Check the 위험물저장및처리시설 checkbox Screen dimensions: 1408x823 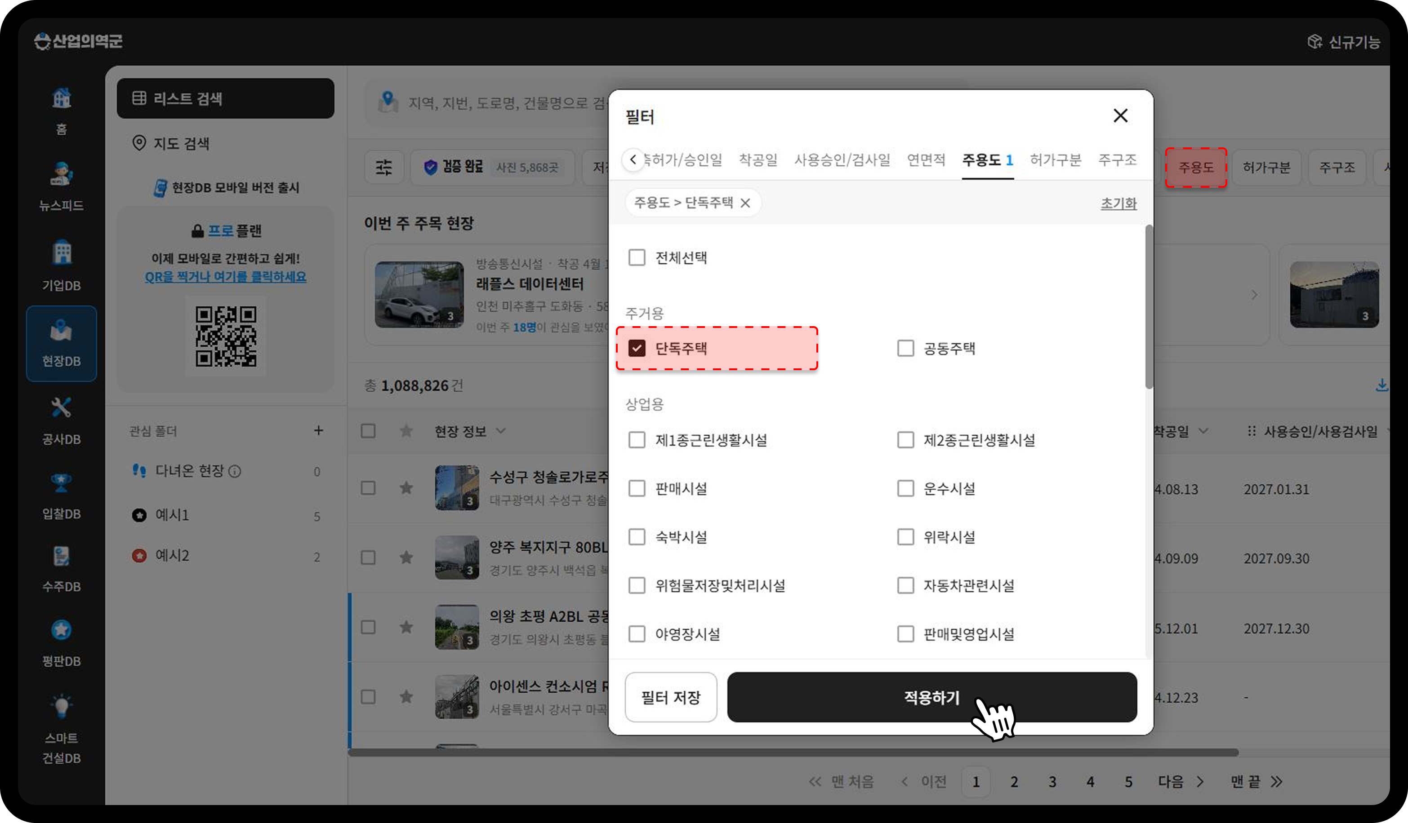point(637,586)
